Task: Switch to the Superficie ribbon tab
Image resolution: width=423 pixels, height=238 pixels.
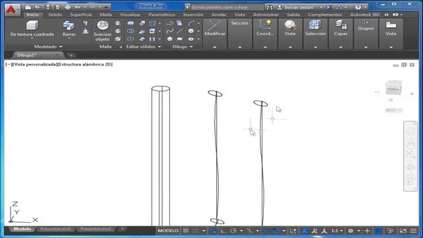Action: [x=81, y=15]
